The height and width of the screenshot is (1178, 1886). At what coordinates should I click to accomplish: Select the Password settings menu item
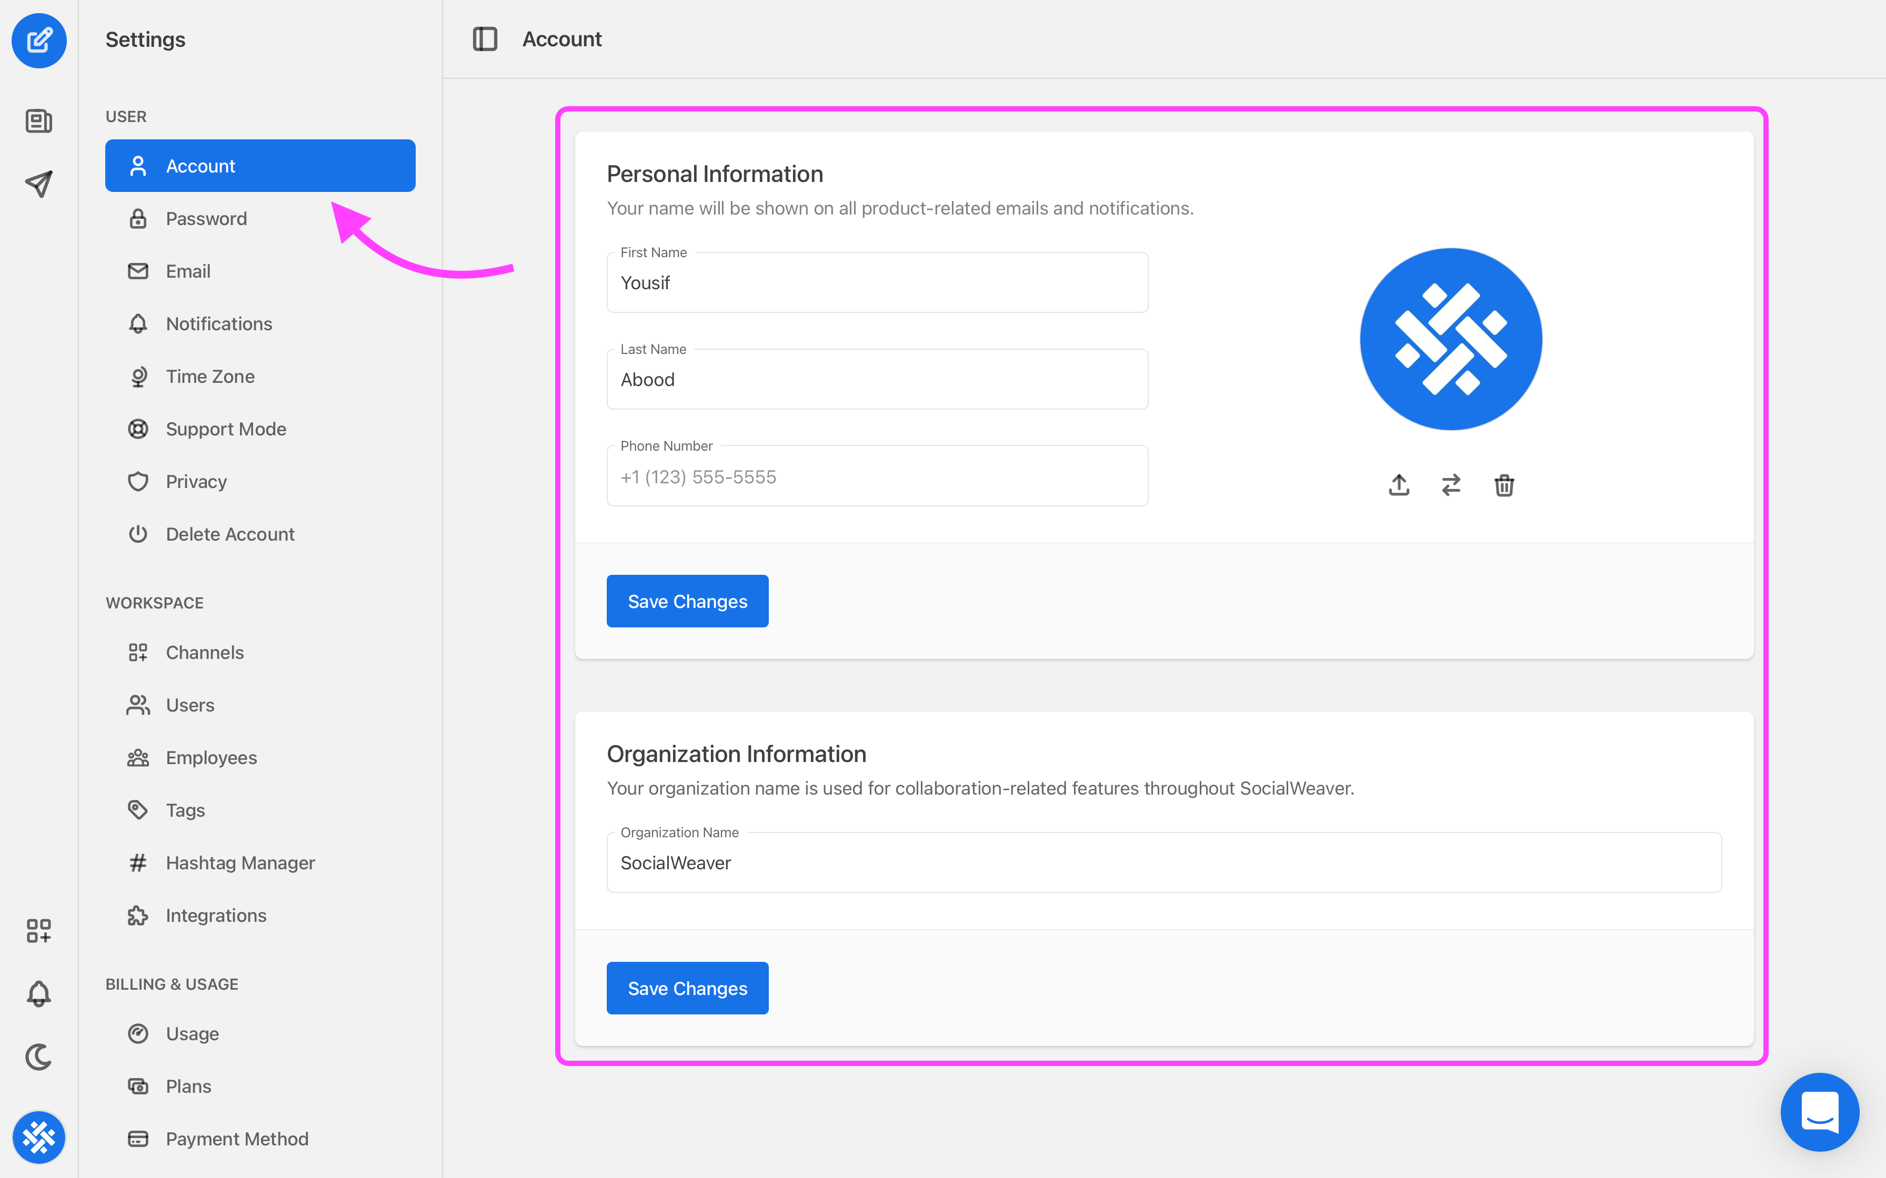[206, 218]
